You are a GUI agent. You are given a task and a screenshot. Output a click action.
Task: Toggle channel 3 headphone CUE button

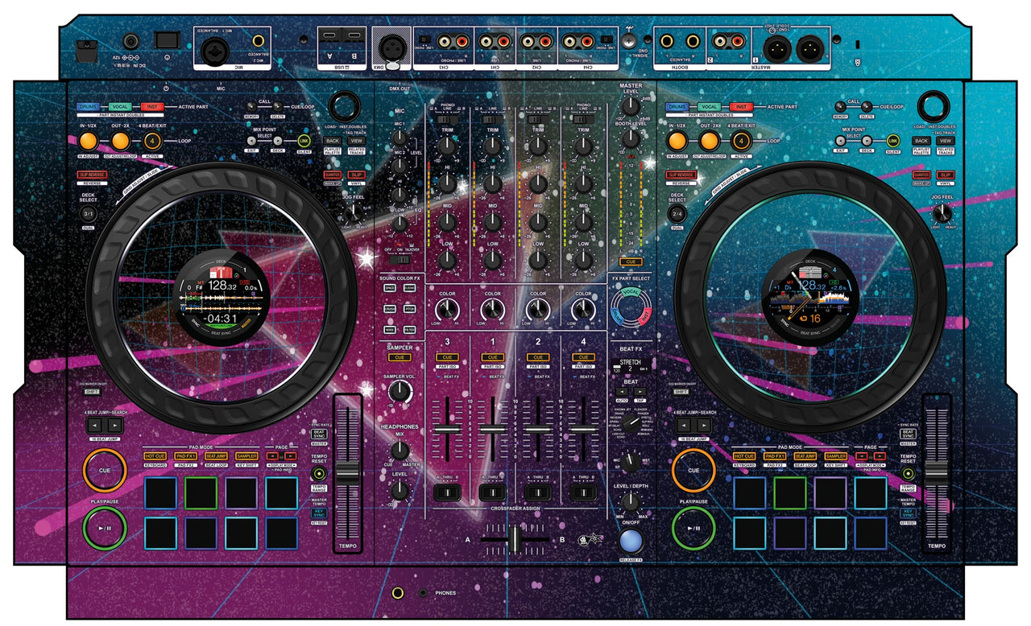click(447, 357)
